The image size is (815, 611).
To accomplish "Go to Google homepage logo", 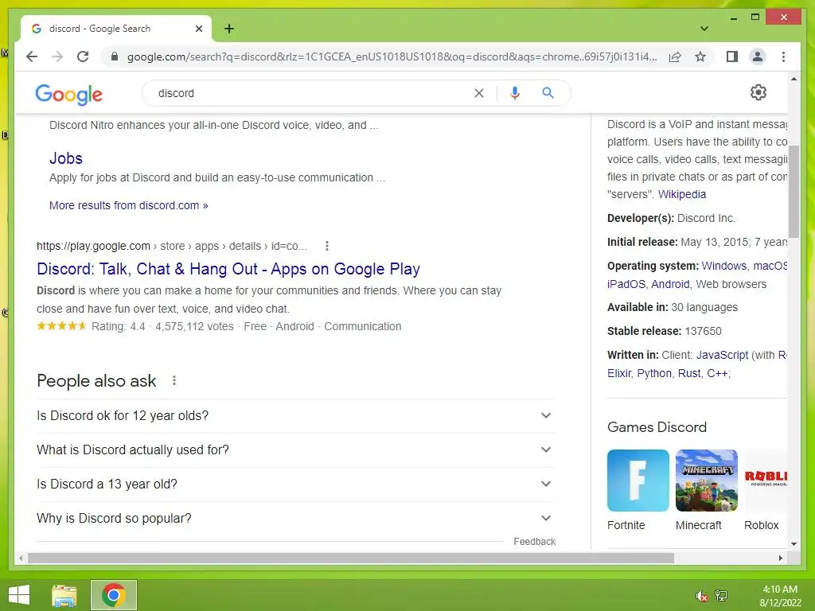I will [68, 94].
